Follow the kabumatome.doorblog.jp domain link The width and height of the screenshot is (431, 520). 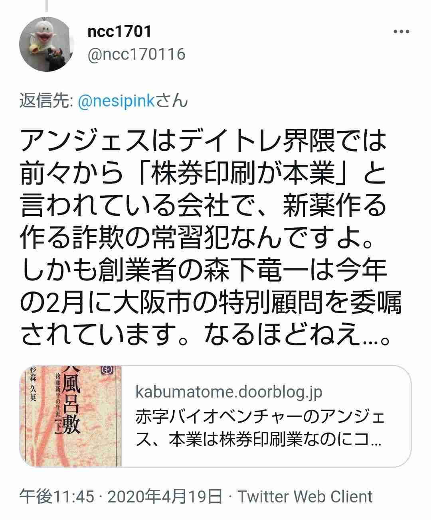(229, 393)
